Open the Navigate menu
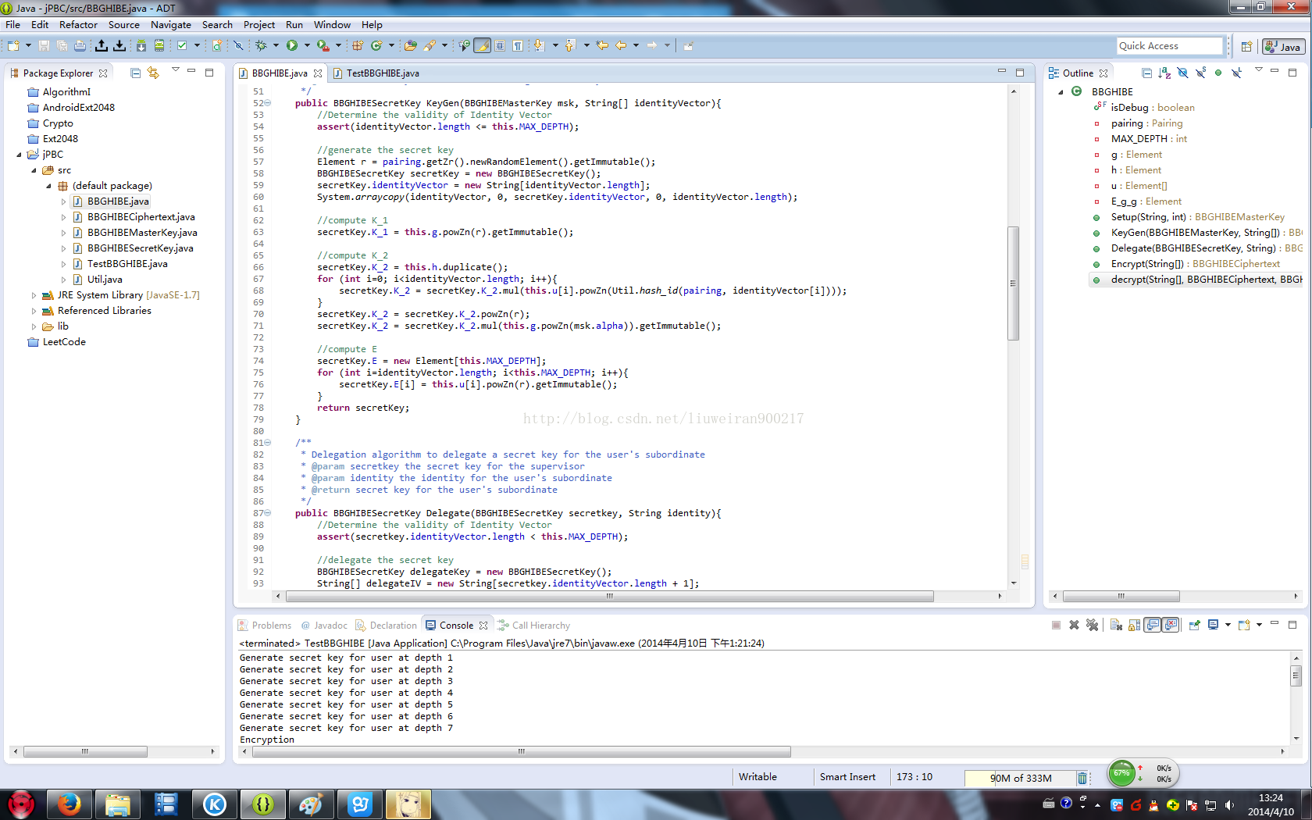 pyautogui.click(x=171, y=25)
